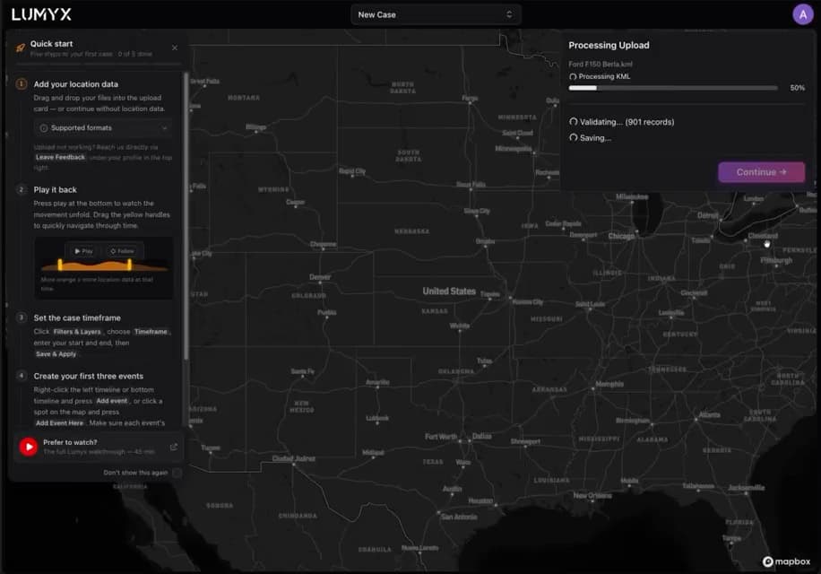Click the Continue button
Viewport: 821px width, 574px height.
(x=761, y=172)
